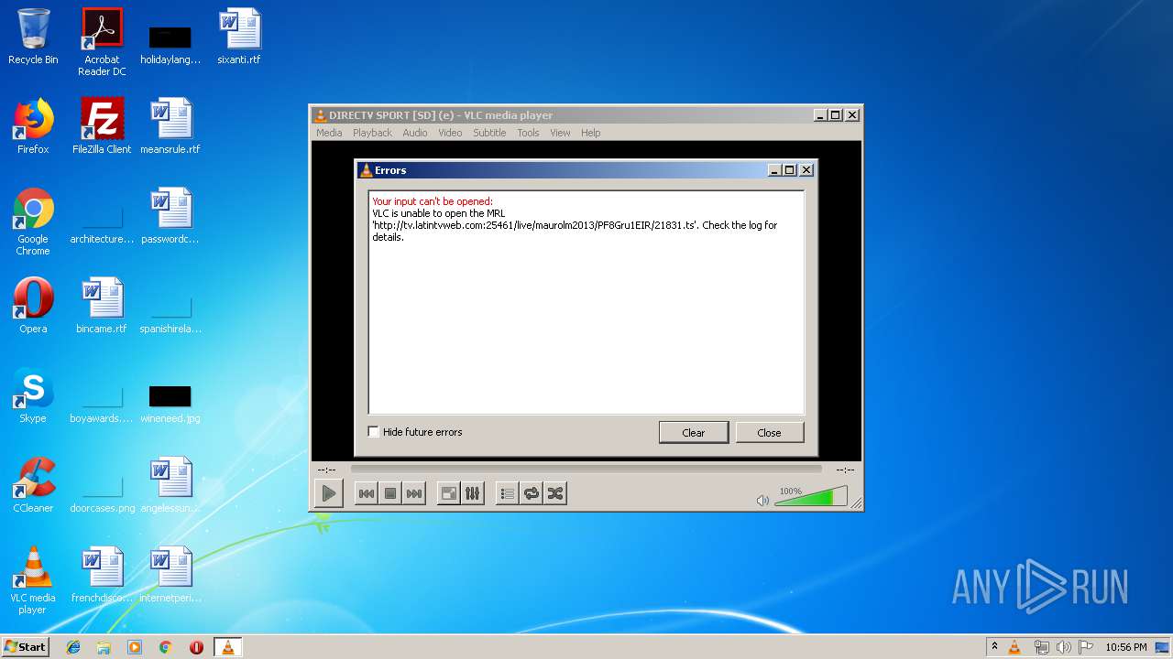Click Close in the Errors dialog
1173x659 pixels.
(769, 433)
